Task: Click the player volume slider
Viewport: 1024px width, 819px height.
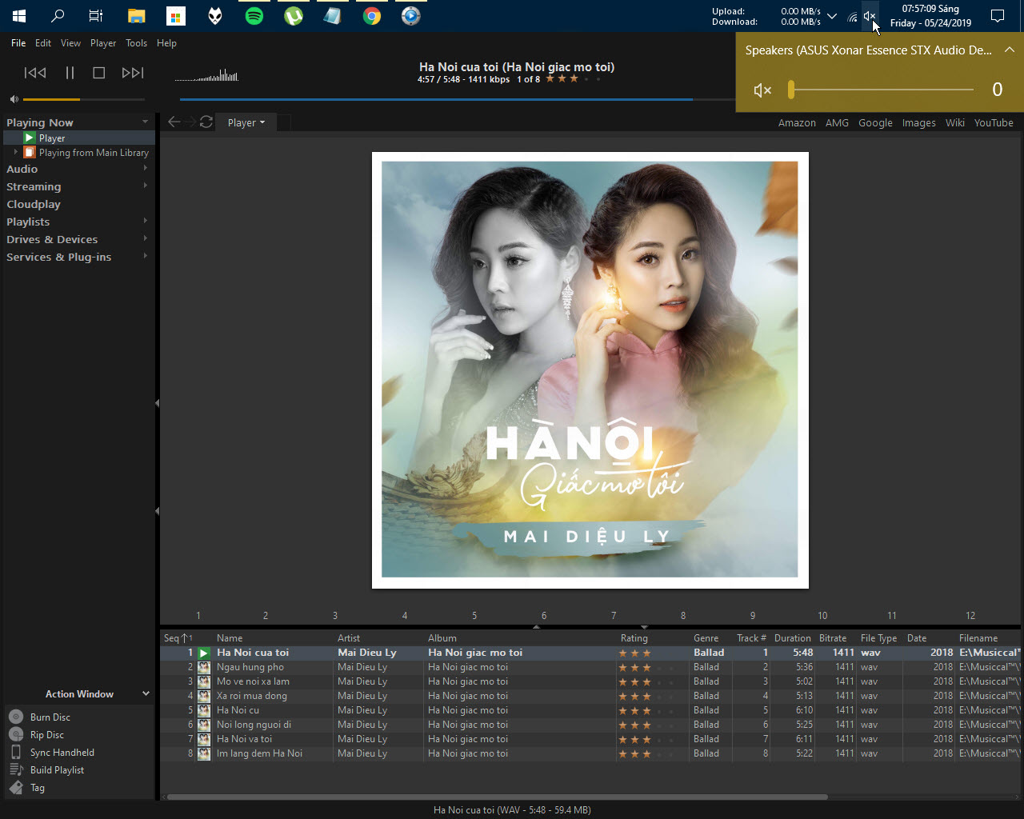Action: point(84,99)
